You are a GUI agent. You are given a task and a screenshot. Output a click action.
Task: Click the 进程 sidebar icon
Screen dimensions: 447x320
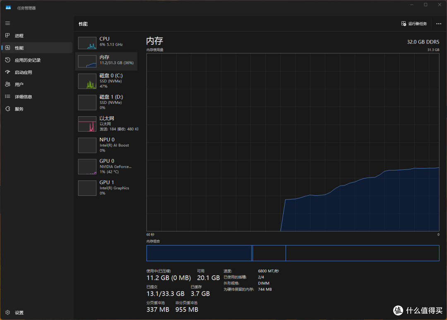point(8,35)
